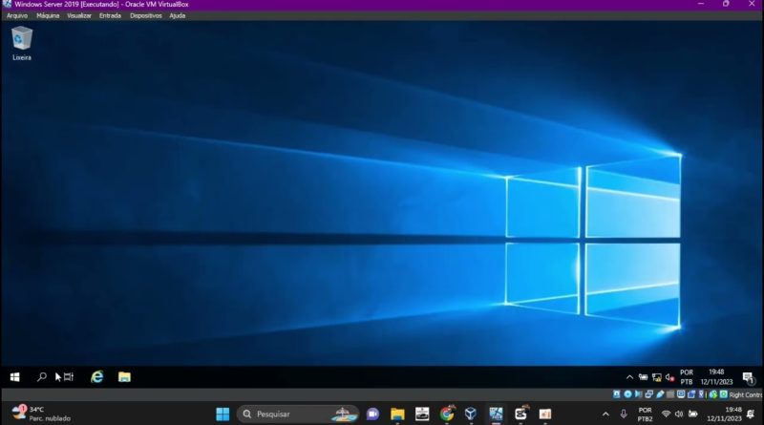
Task: Click VirtualBox recording indicator
Action: click(x=690, y=394)
